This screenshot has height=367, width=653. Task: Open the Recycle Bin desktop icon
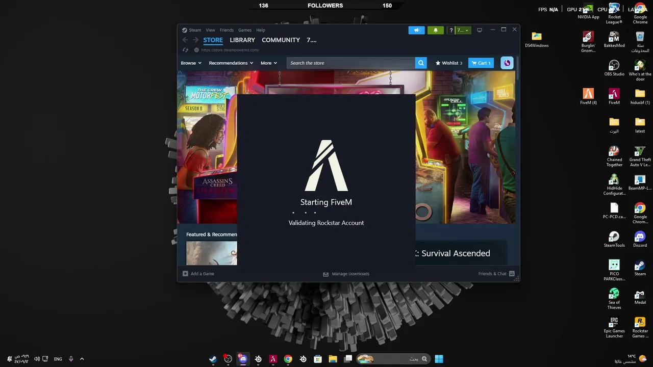[640, 42]
